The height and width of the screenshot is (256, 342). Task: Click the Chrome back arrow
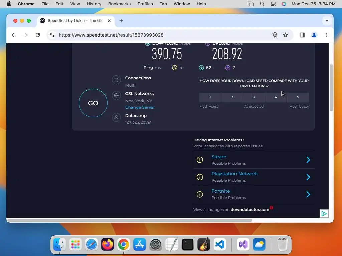coord(14,35)
